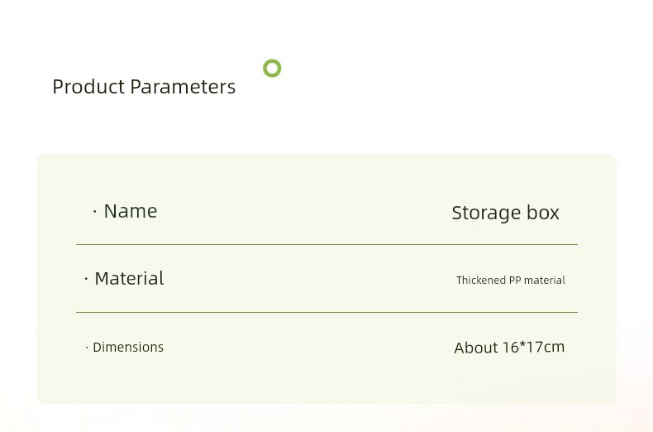Click the word About in the dimensions value
This screenshot has height=432, width=653.
(476, 348)
